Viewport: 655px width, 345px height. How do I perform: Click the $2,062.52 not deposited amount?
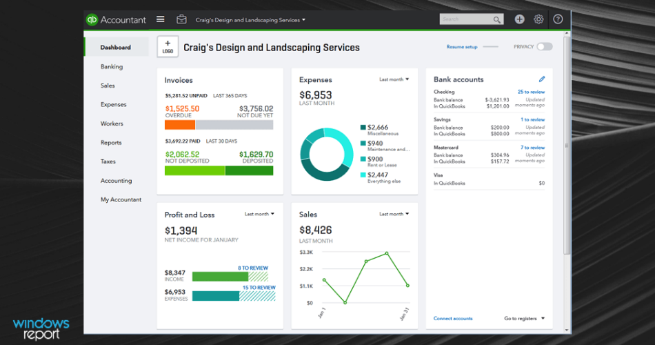click(182, 155)
